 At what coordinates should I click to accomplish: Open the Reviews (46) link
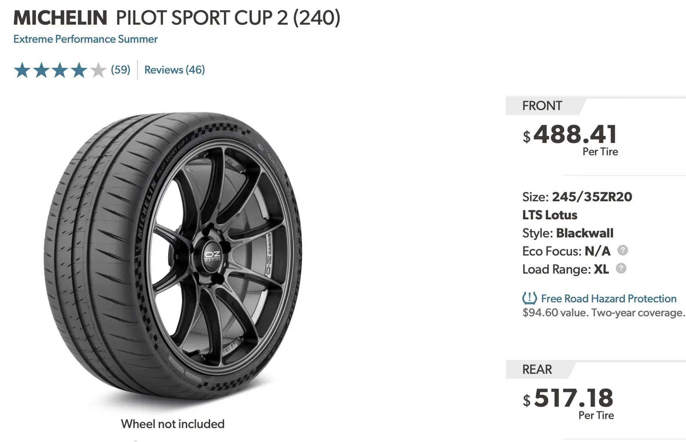click(175, 70)
